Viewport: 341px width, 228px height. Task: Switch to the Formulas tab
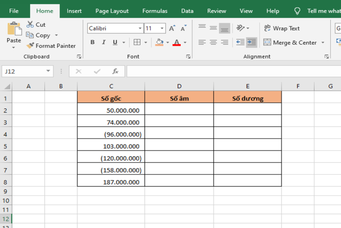coord(155,11)
